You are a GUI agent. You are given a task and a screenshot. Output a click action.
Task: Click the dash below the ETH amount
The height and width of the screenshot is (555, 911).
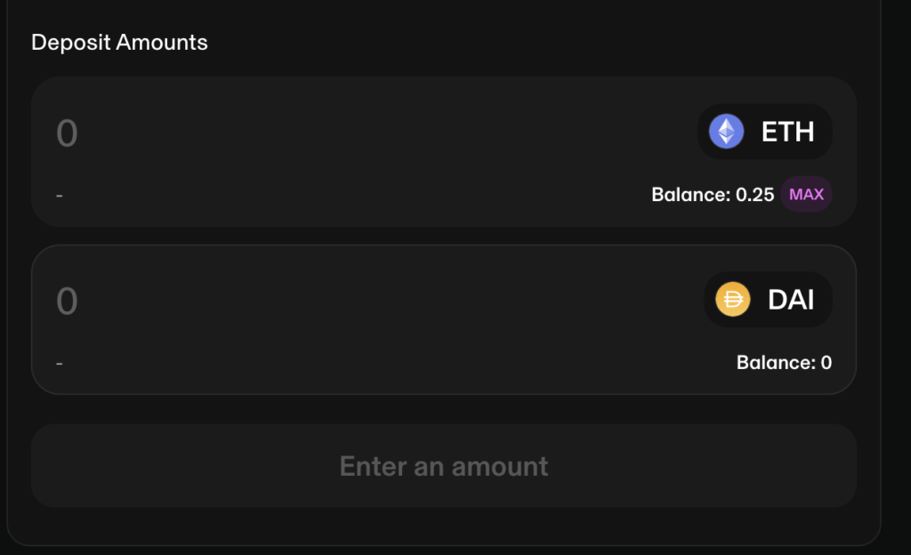pyautogui.click(x=60, y=196)
